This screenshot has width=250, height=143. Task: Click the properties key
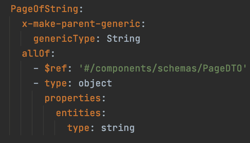click(x=73, y=98)
